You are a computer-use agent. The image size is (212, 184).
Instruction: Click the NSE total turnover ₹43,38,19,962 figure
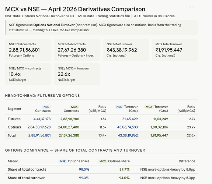tap(122, 50)
